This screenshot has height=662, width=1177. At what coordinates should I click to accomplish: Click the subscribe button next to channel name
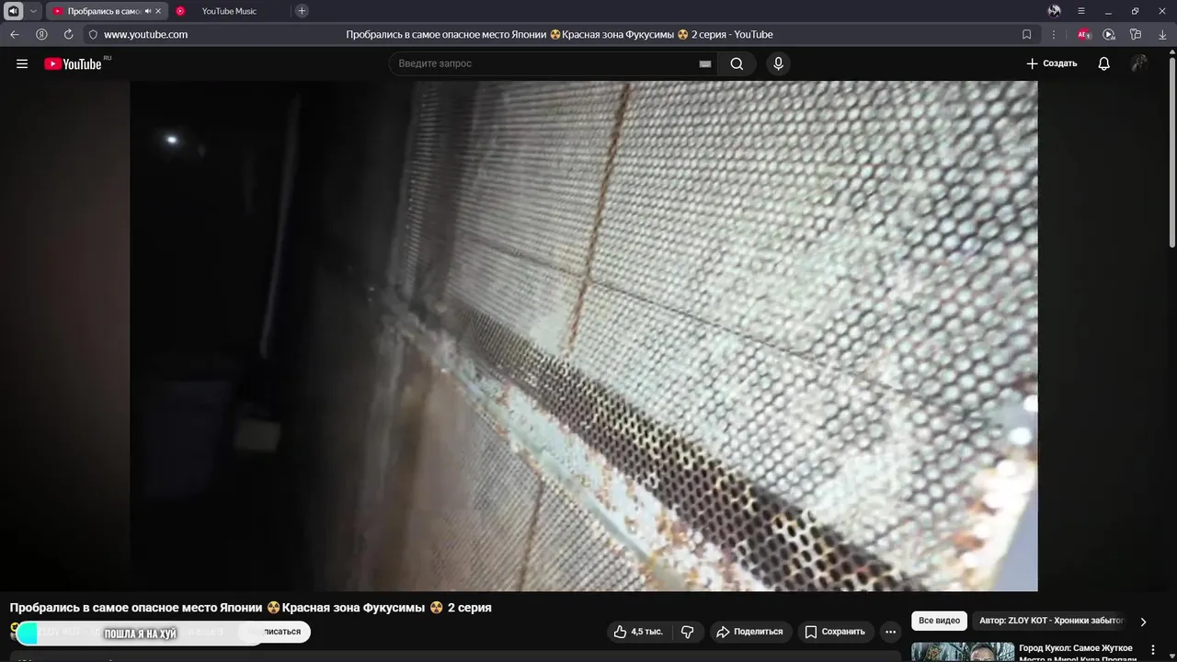click(274, 632)
